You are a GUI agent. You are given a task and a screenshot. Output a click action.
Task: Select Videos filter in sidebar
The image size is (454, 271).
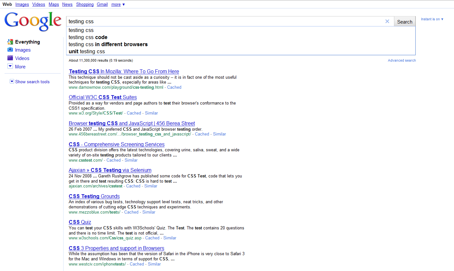[x=22, y=58]
